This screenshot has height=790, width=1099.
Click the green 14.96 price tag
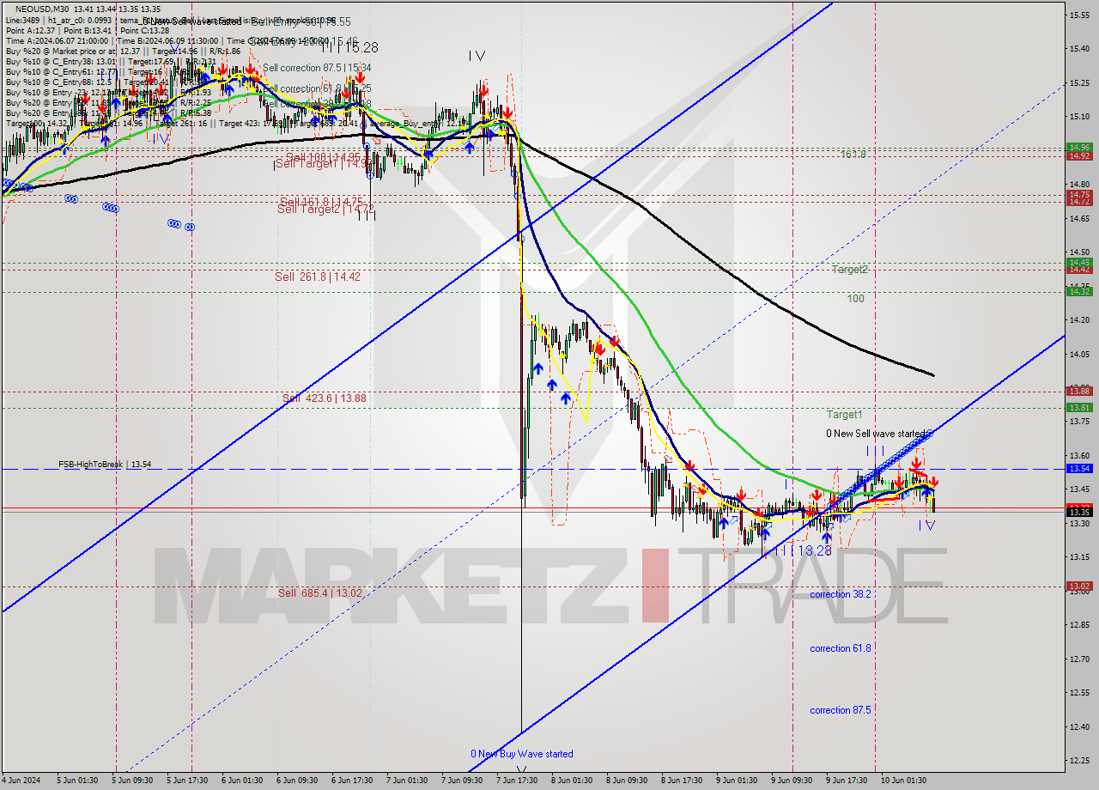click(1079, 147)
